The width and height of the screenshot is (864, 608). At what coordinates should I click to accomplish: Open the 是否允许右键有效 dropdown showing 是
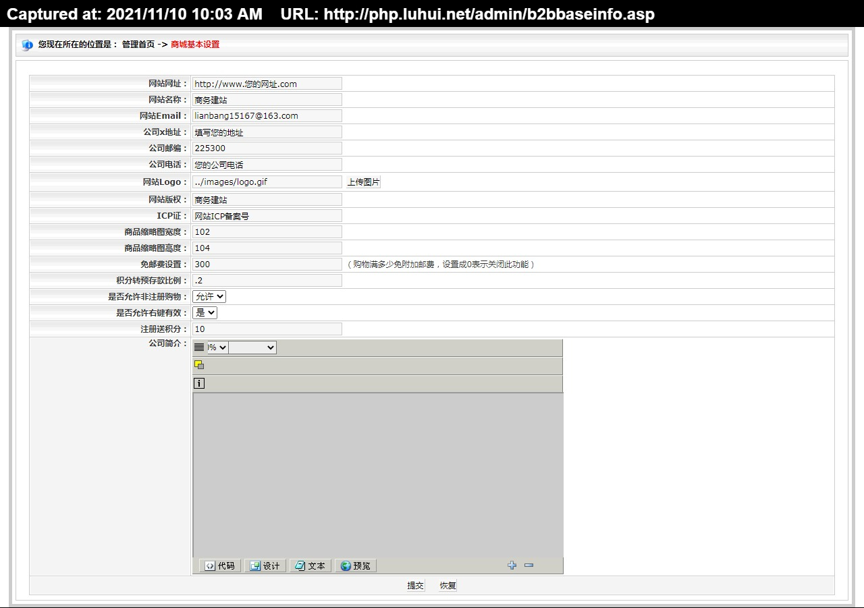(x=205, y=312)
